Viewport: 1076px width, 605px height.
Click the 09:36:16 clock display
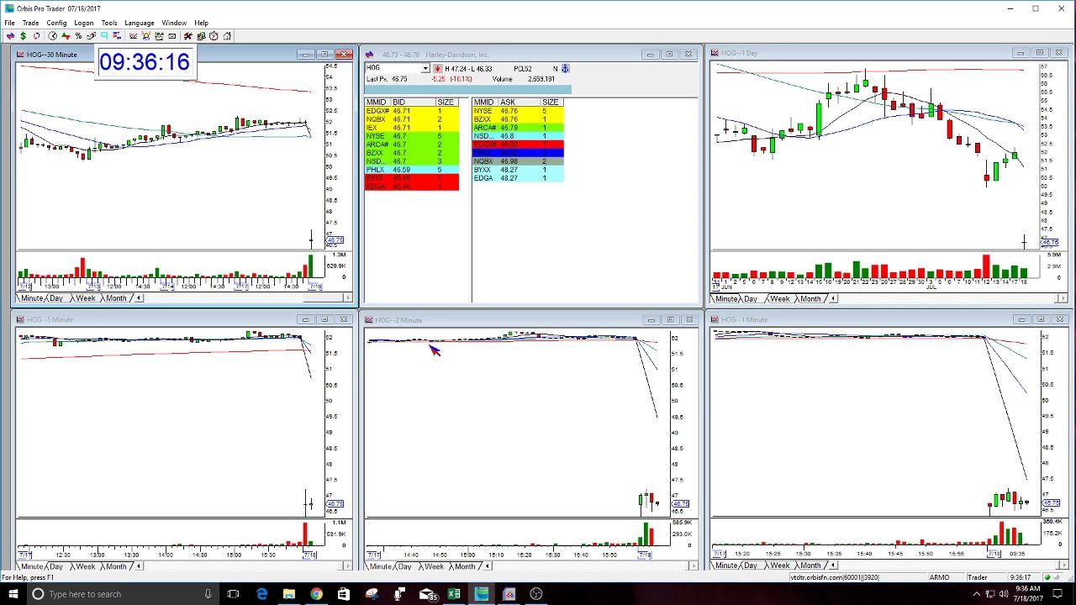pos(145,61)
